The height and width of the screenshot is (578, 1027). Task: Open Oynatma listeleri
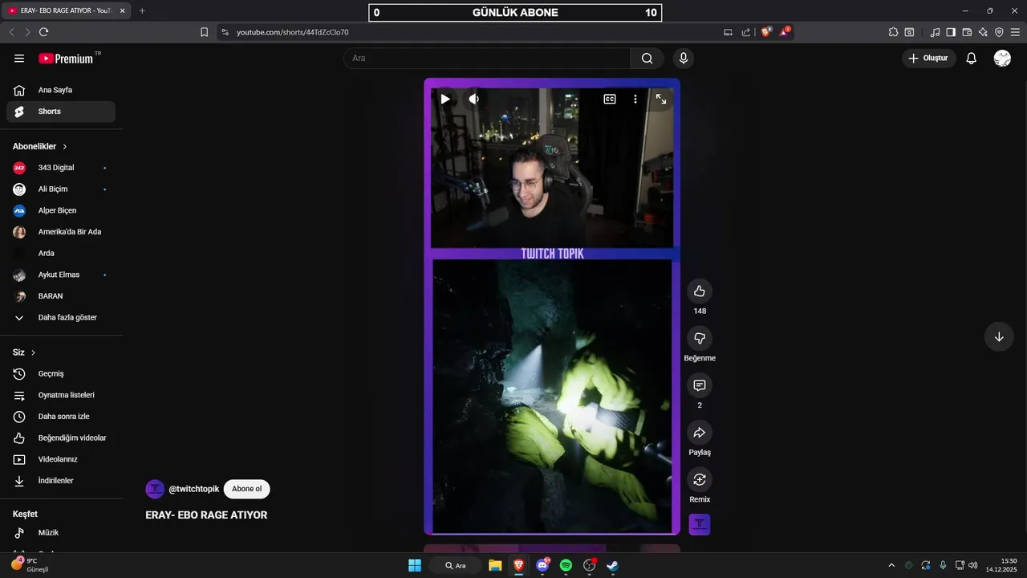(61, 395)
